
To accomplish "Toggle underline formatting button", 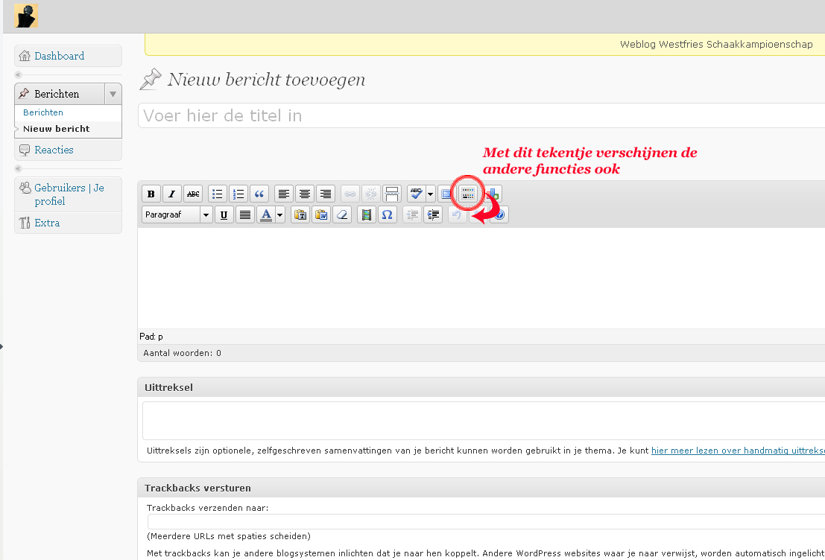I will point(224,214).
